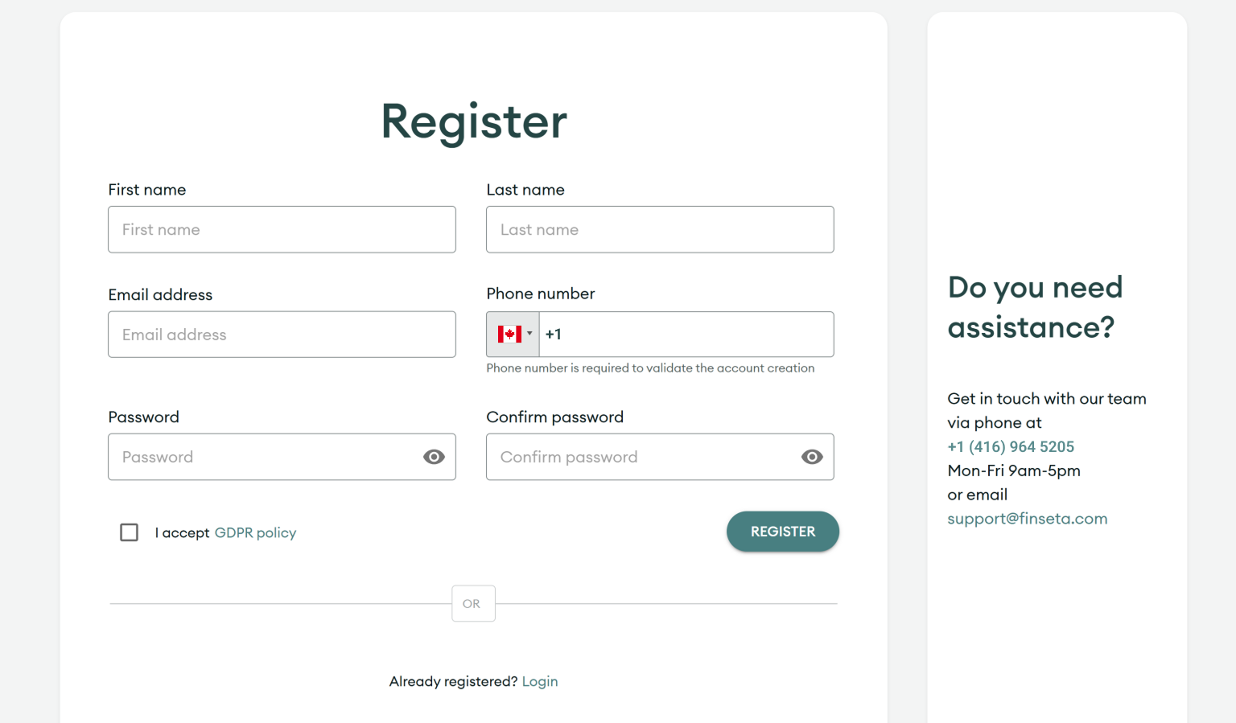
Task: Tick the GDPR policy acceptance checkbox
Action: [129, 532]
